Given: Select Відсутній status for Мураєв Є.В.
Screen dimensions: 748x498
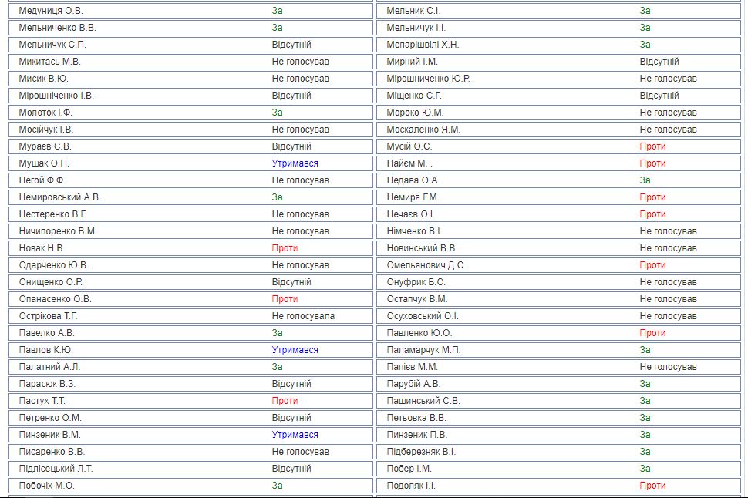Looking at the screenshot, I should tap(291, 146).
